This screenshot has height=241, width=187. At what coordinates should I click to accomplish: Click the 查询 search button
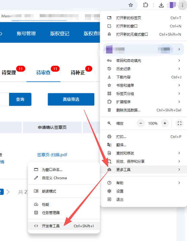(20, 99)
